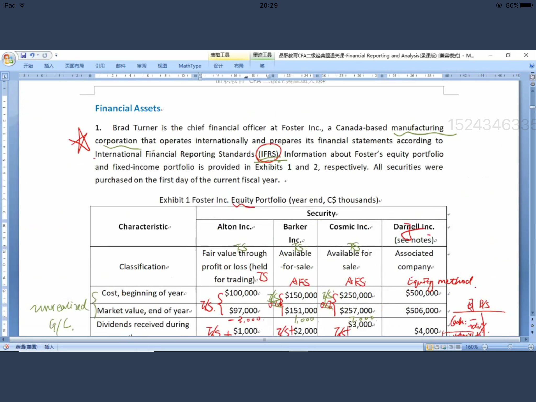
Task: Click the vertical scrollbar thumb
Action: click(532, 107)
